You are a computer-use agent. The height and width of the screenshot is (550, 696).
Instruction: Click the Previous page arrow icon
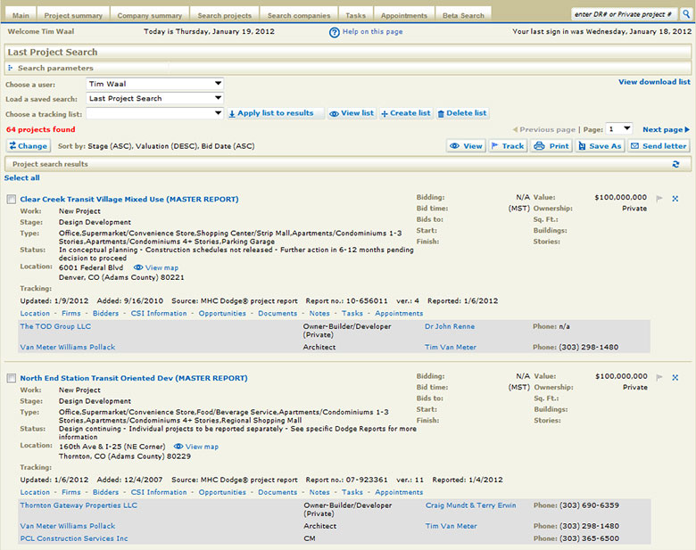click(x=515, y=129)
